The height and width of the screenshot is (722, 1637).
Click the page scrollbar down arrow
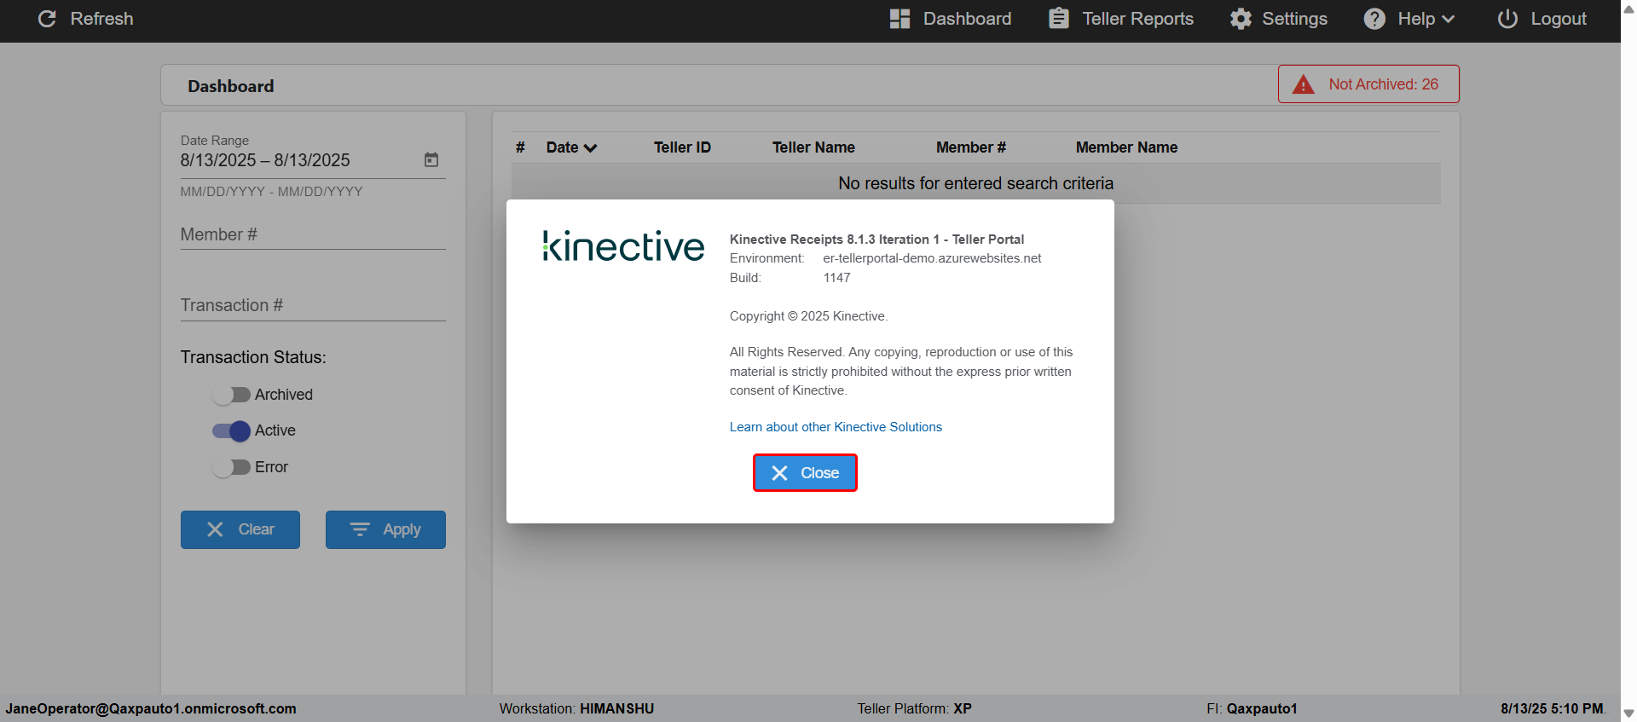click(1628, 713)
